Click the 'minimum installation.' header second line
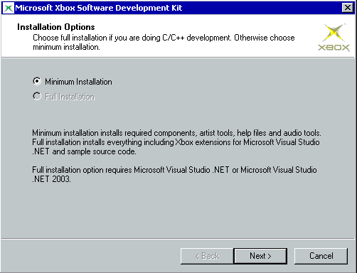357x273 pixels. [66, 47]
